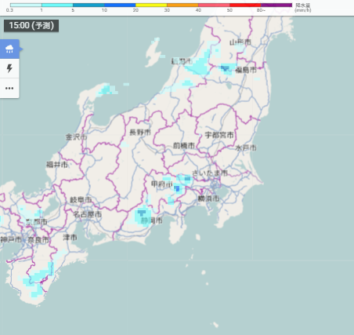
Task: Click the 静岡市 city label on map
Action: coord(152,220)
